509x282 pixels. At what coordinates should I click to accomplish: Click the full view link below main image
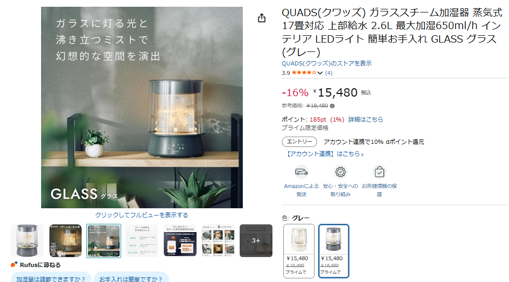pyautogui.click(x=141, y=215)
